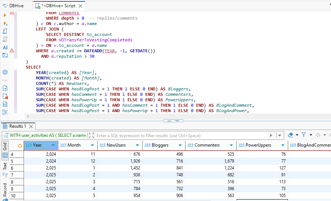Open the AI assistant icon
Viewport: 331px width, 201px height.
coord(5,48)
